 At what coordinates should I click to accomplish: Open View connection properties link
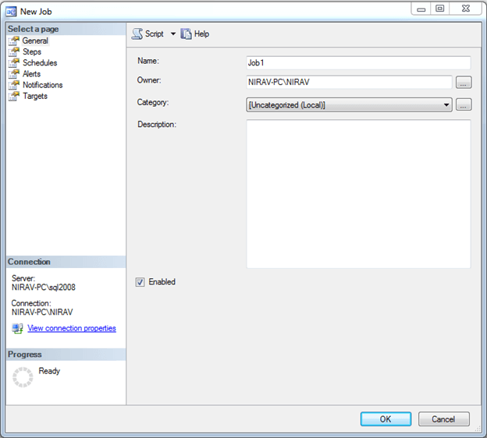[72, 328]
